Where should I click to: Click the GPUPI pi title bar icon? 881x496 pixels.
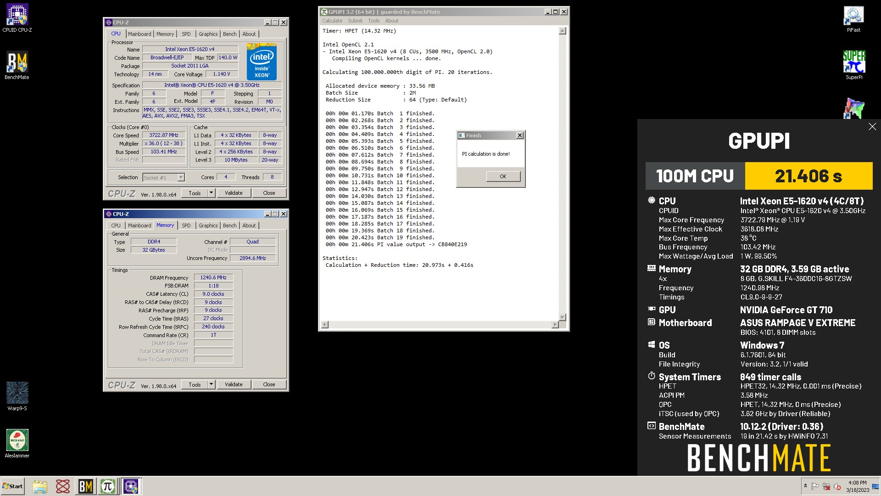pyautogui.click(x=324, y=12)
